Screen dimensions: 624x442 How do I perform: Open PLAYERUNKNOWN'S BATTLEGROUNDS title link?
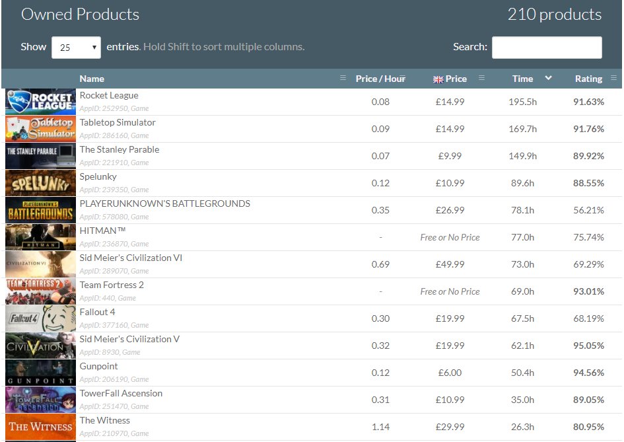coord(165,204)
